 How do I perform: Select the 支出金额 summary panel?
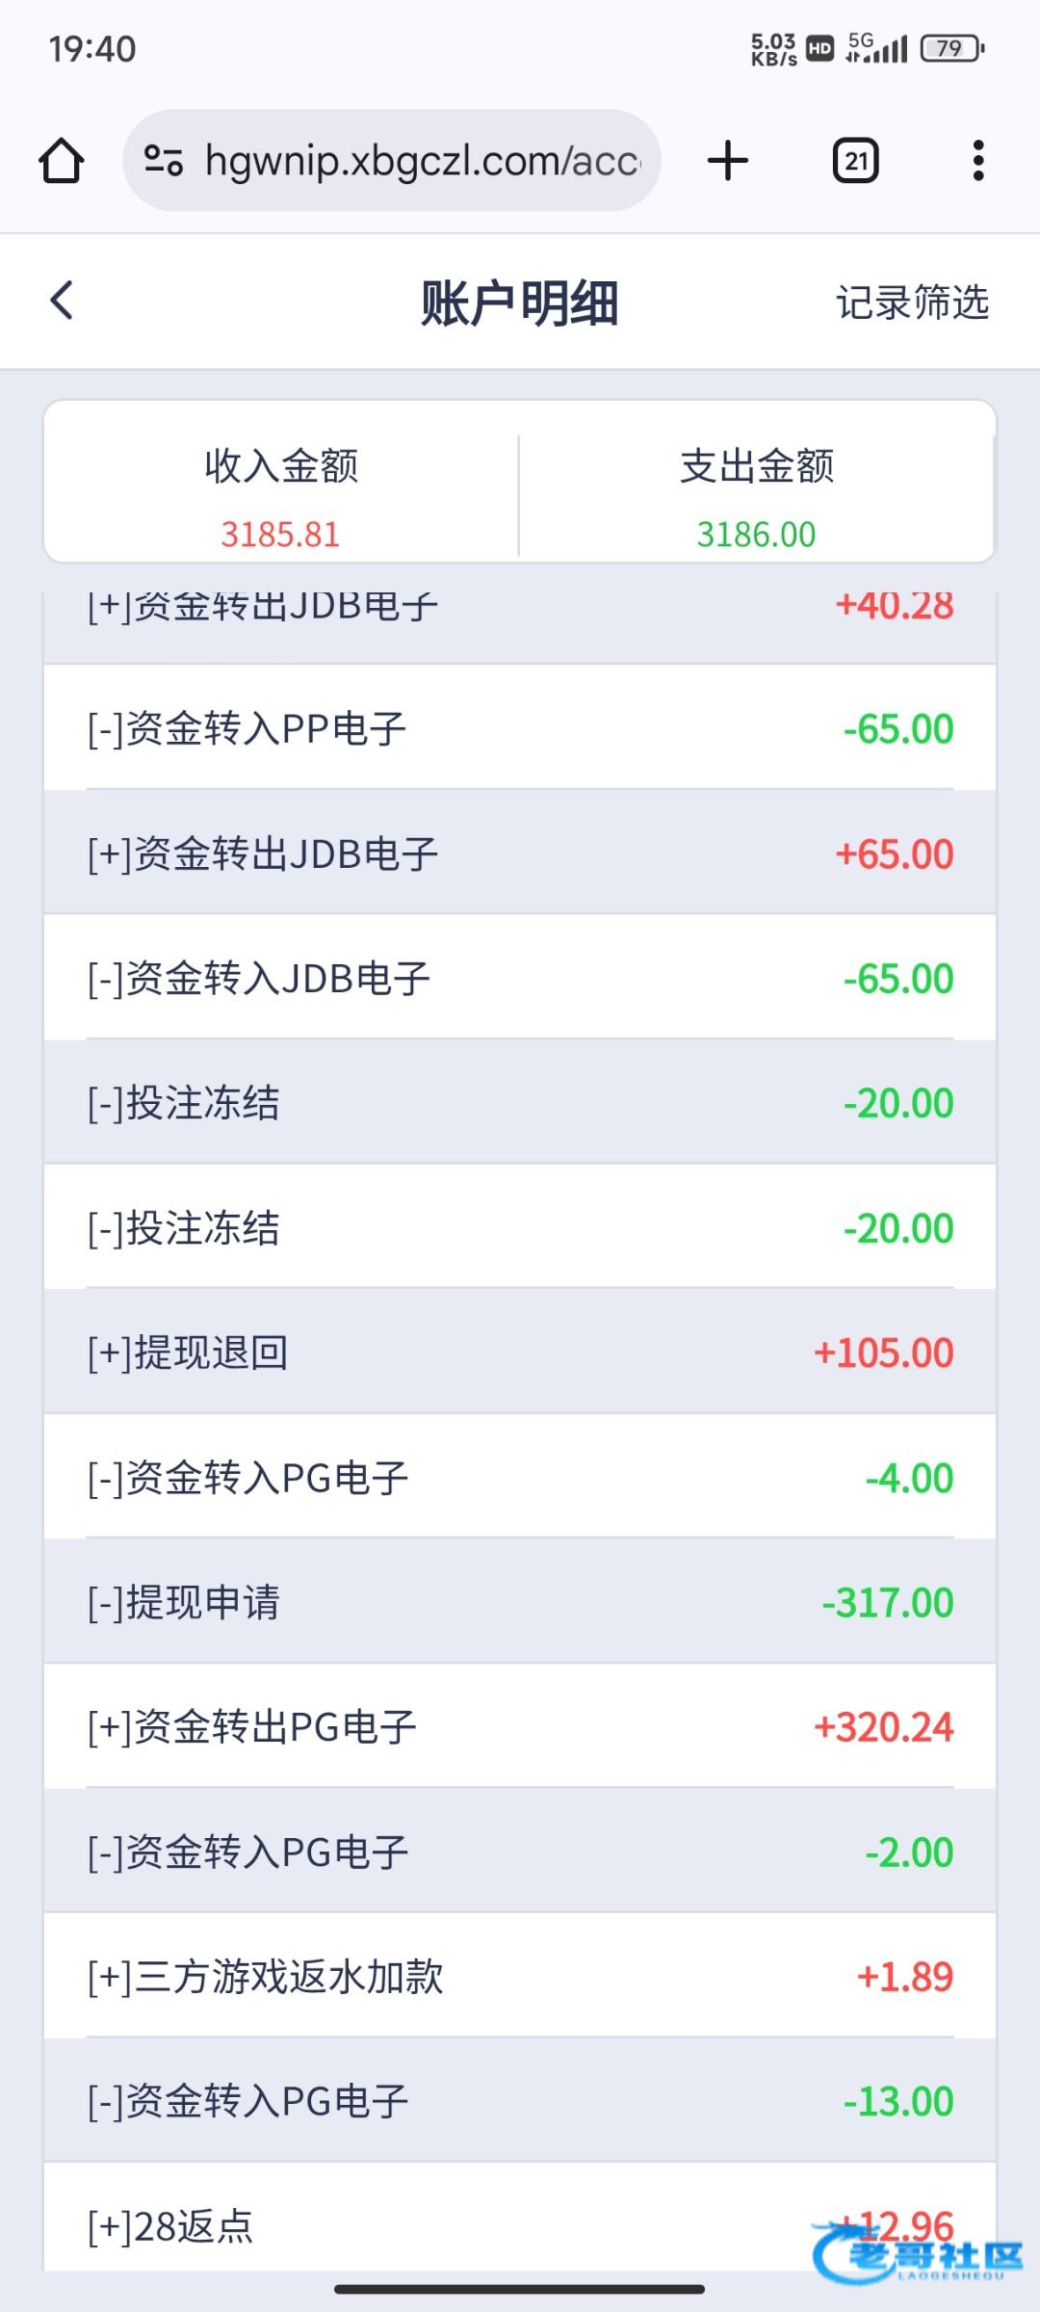(757, 497)
